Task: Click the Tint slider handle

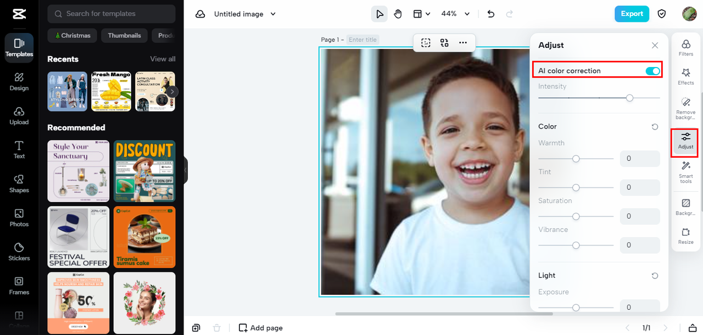Action: coord(576,187)
